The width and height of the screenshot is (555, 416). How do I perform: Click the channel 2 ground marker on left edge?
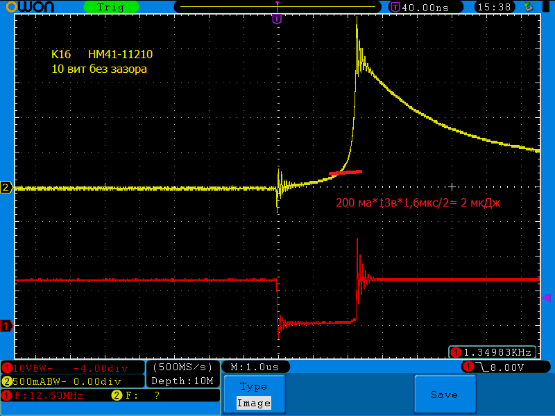point(6,188)
